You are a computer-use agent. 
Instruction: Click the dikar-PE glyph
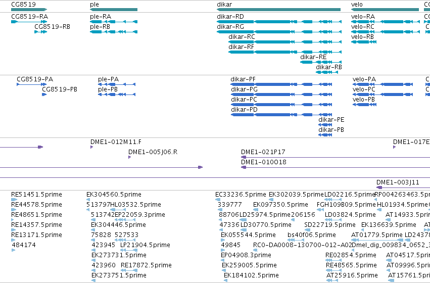coord(325,125)
